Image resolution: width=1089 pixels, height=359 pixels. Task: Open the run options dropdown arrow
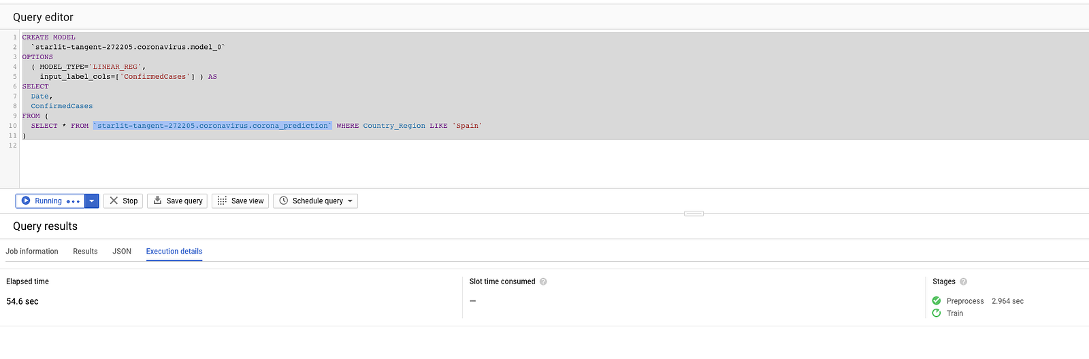92,201
